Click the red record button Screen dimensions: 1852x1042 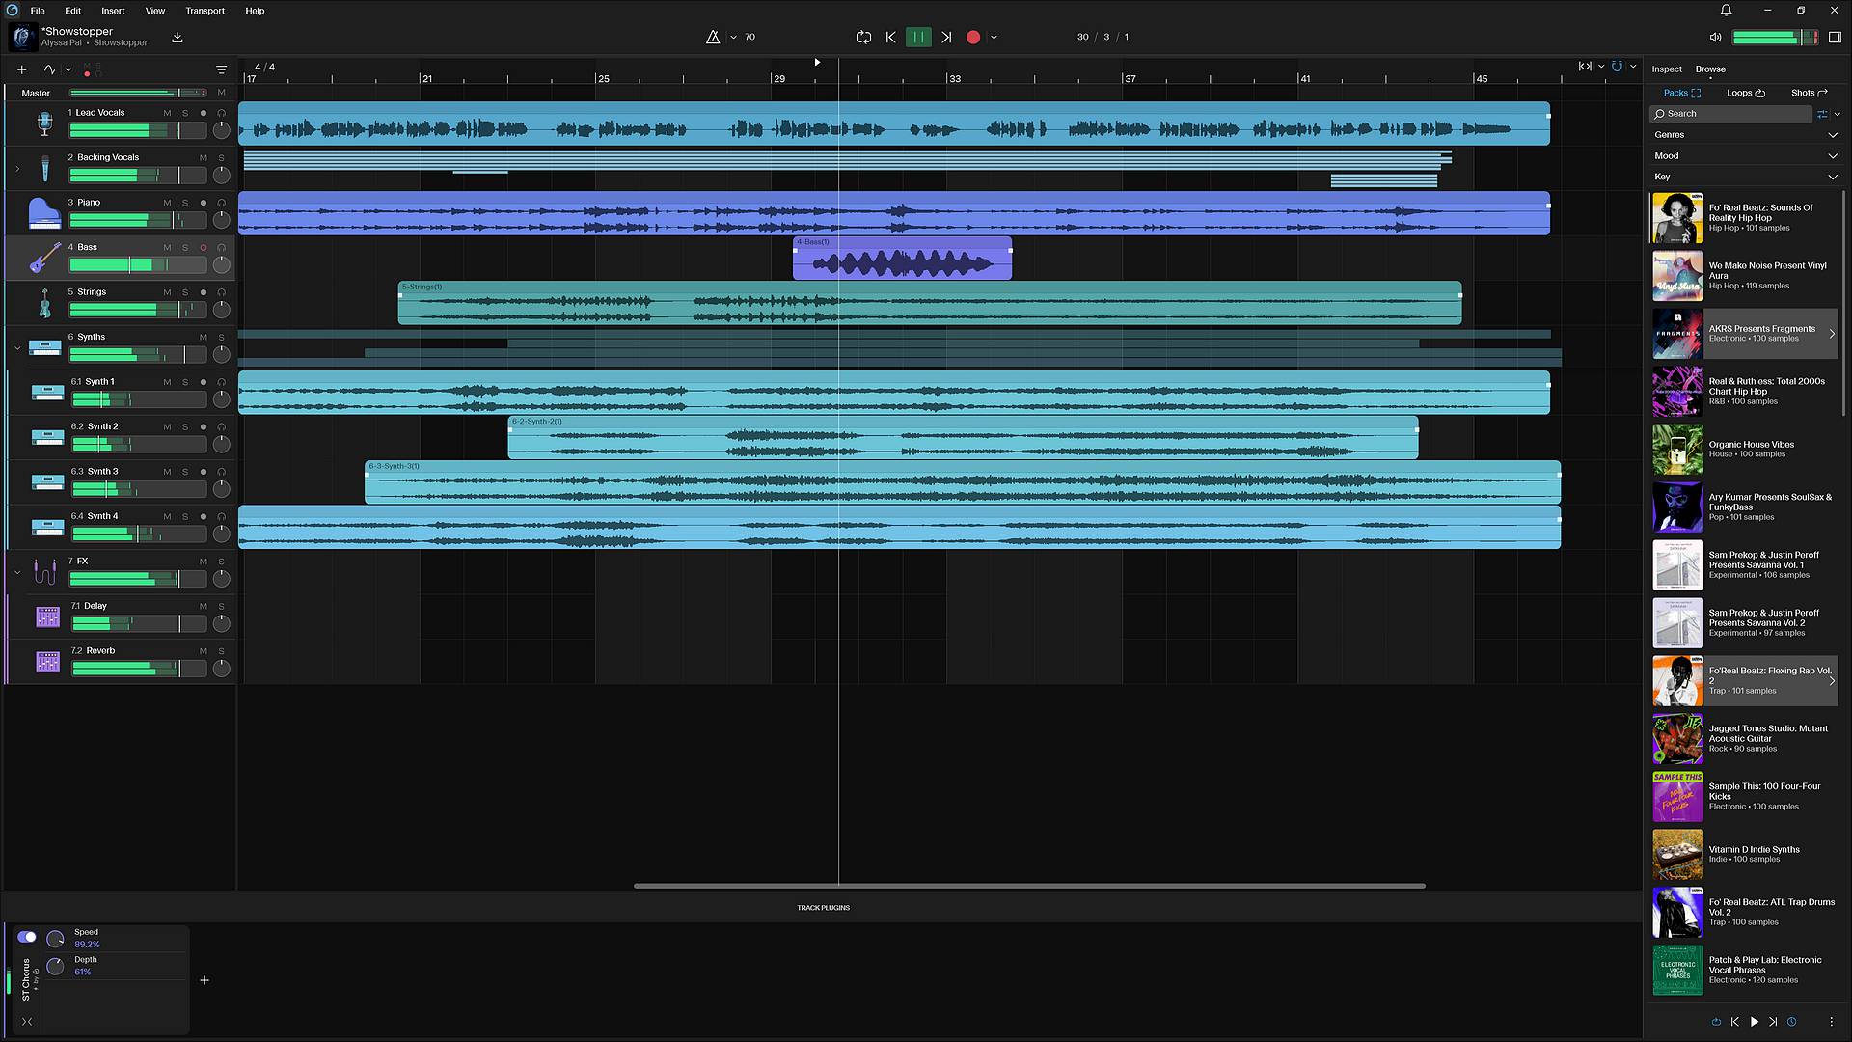coord(973,37)
